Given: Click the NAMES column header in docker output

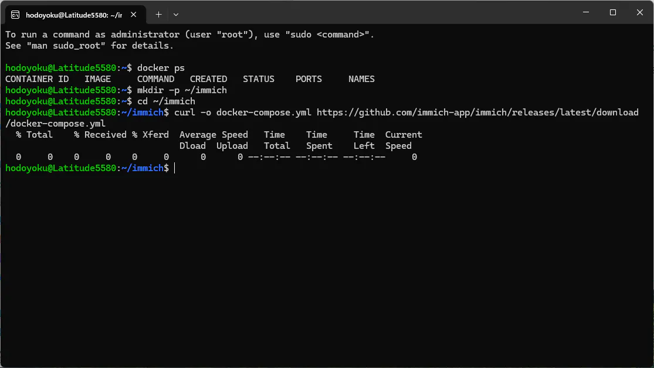Looking at the screenshot, I should [362, 79].
